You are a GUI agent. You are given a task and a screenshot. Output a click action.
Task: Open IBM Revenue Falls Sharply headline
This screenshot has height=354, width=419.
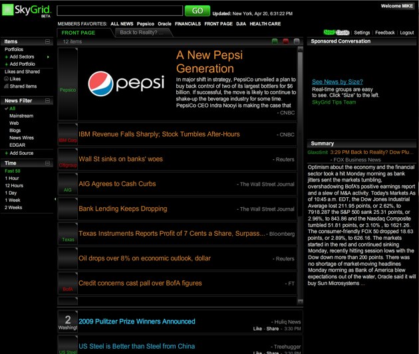[x=159, y=134]
